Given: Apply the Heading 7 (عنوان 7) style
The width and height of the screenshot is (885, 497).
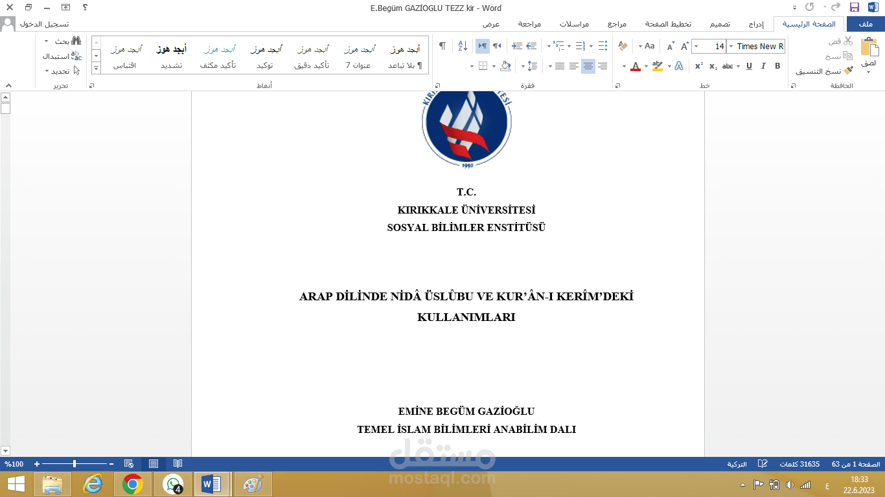Looking at the screenshot, I should [x=358, y=56].
